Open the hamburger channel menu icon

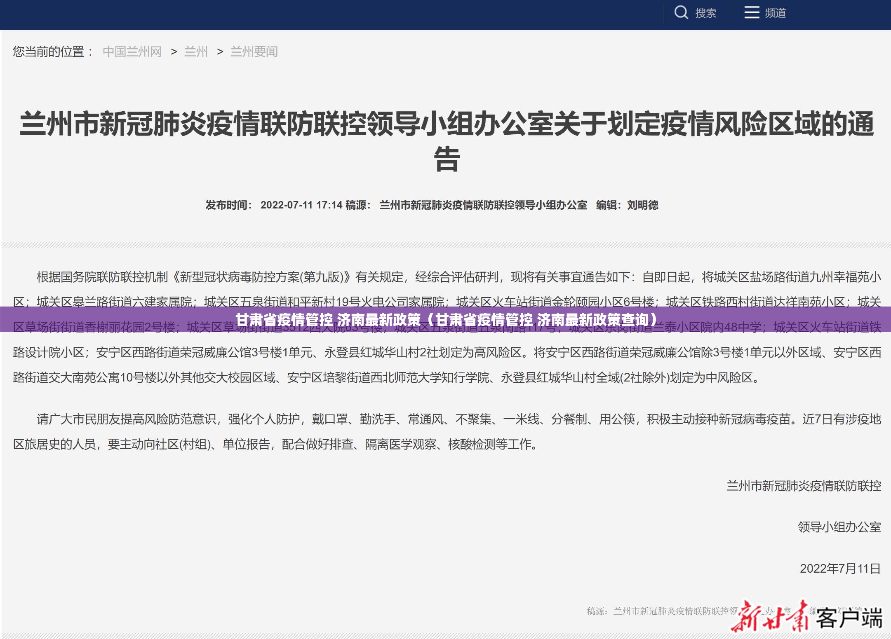751,13
